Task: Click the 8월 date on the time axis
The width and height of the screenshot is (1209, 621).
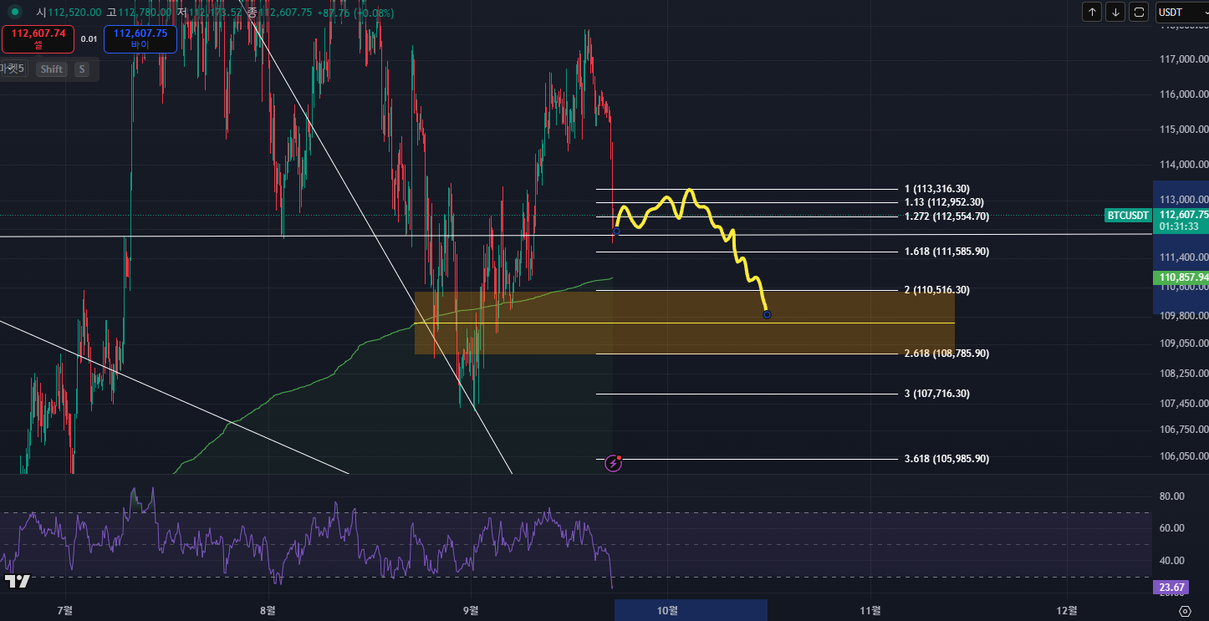Action: [x=268, y=611]
